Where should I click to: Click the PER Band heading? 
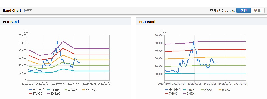pos(11,22)
